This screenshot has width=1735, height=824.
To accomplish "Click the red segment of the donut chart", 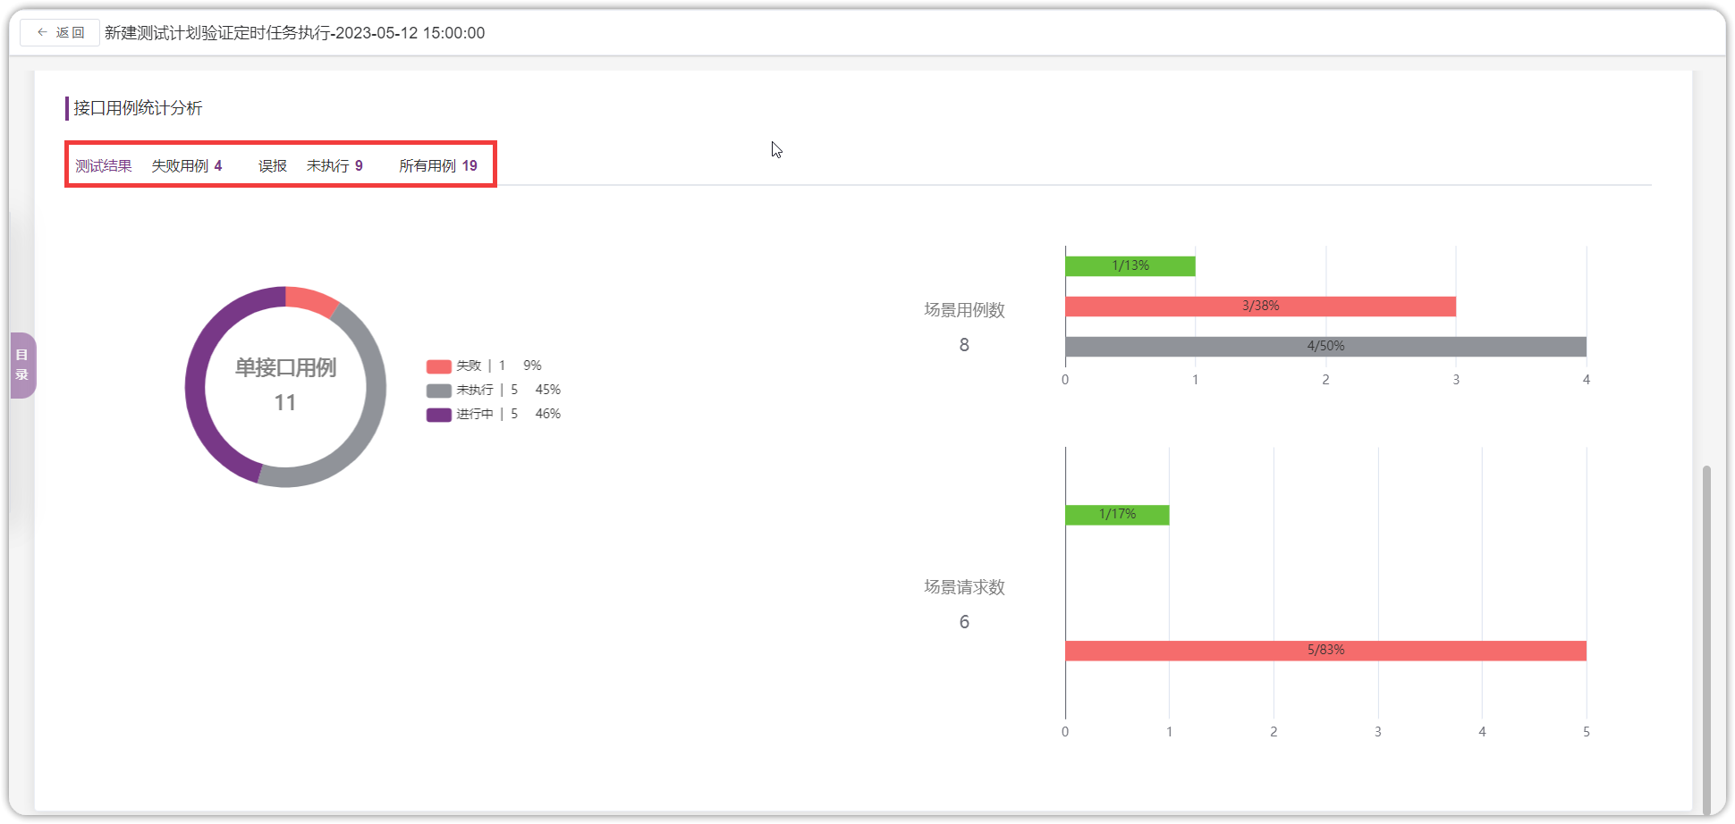I will point(311,299).
